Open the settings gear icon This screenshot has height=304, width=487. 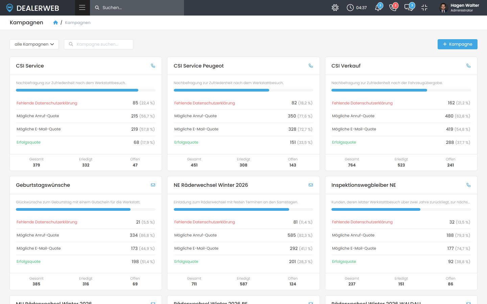[x=335, y=7]
